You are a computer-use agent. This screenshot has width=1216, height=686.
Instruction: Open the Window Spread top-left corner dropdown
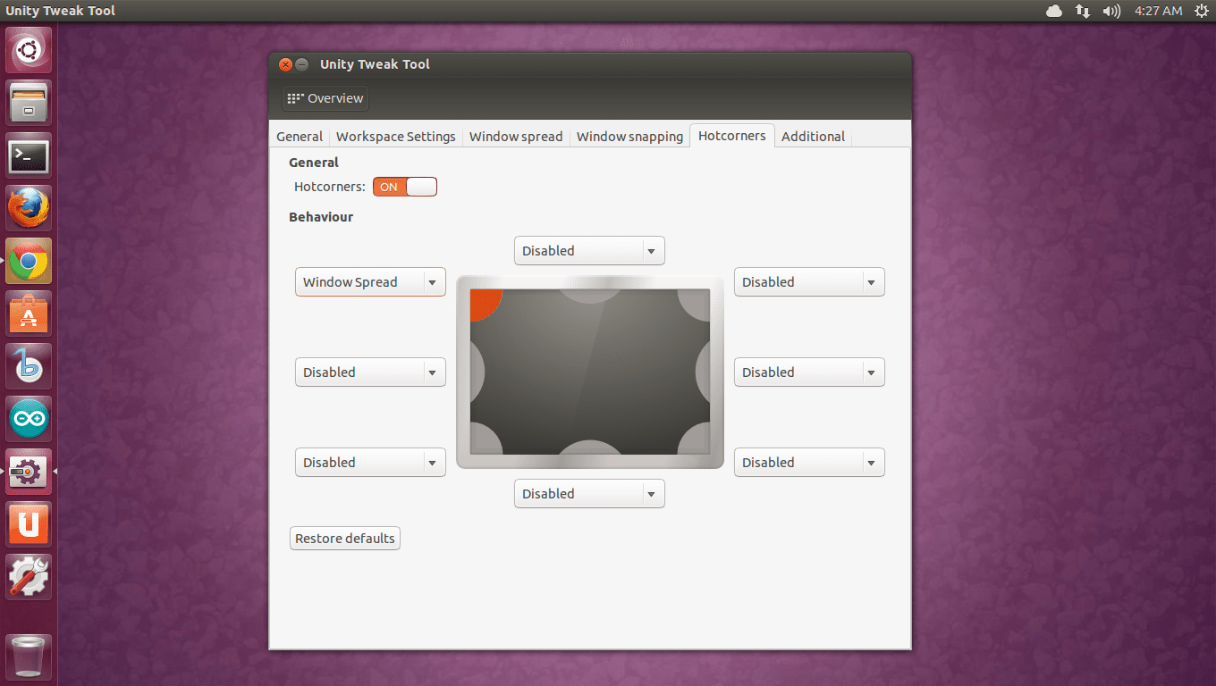pos(370,282)
